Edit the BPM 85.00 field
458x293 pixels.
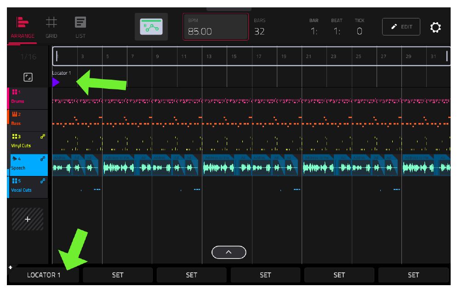coord(216,27)
